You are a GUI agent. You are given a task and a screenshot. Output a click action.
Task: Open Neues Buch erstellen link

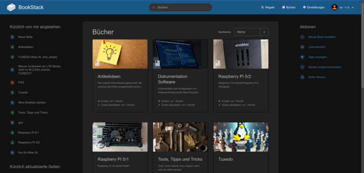322,37
